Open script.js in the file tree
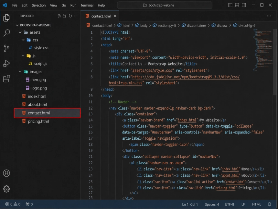278x209 pixels. 47,64
